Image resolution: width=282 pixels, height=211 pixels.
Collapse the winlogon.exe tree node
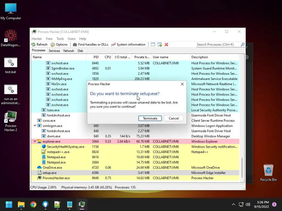(35, 126)
